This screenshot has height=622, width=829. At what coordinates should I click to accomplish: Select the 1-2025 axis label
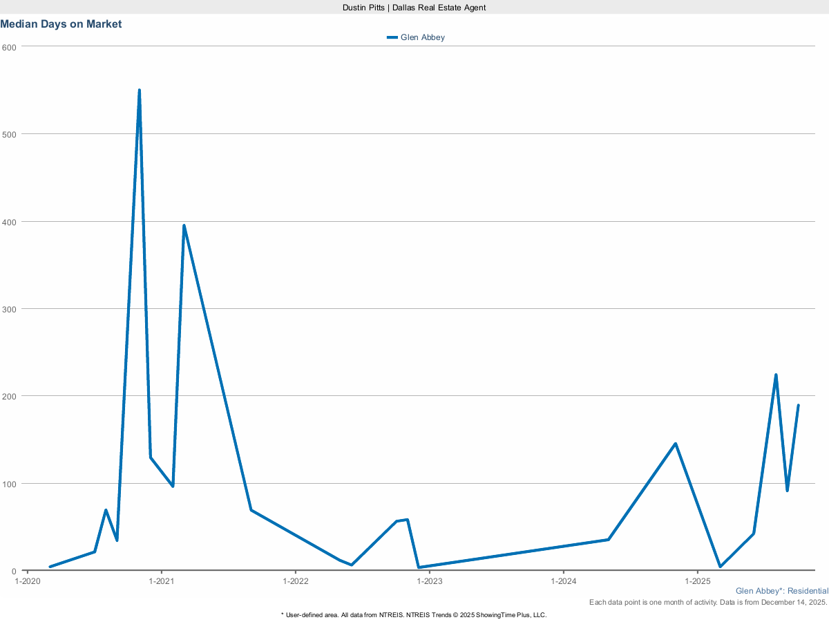click(x=698, y=581)
